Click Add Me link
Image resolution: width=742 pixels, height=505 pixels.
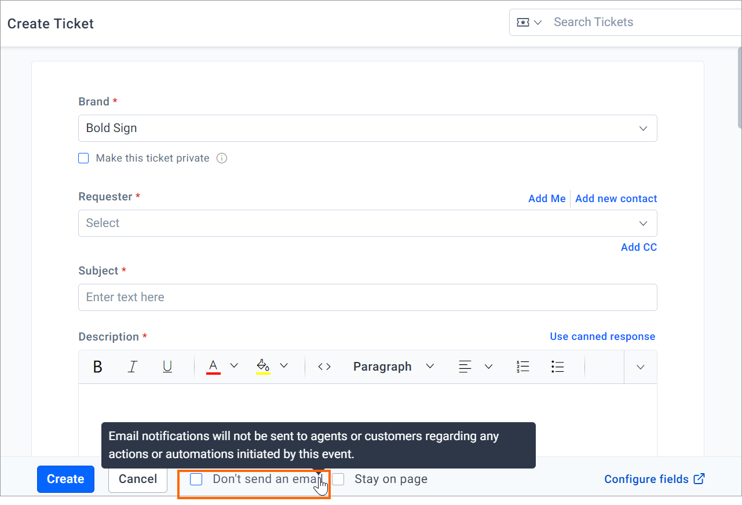coord(547,199)
